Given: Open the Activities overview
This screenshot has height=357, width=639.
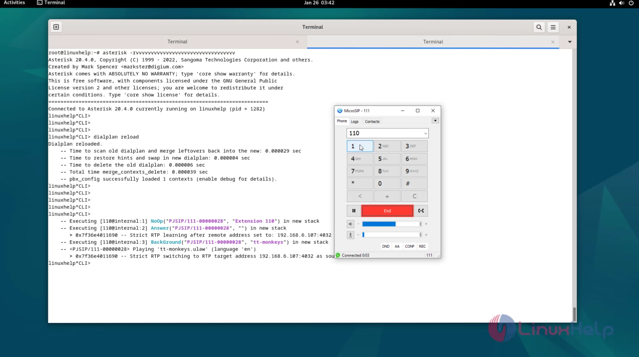Looking at the screenshot, I should (14, 3).
